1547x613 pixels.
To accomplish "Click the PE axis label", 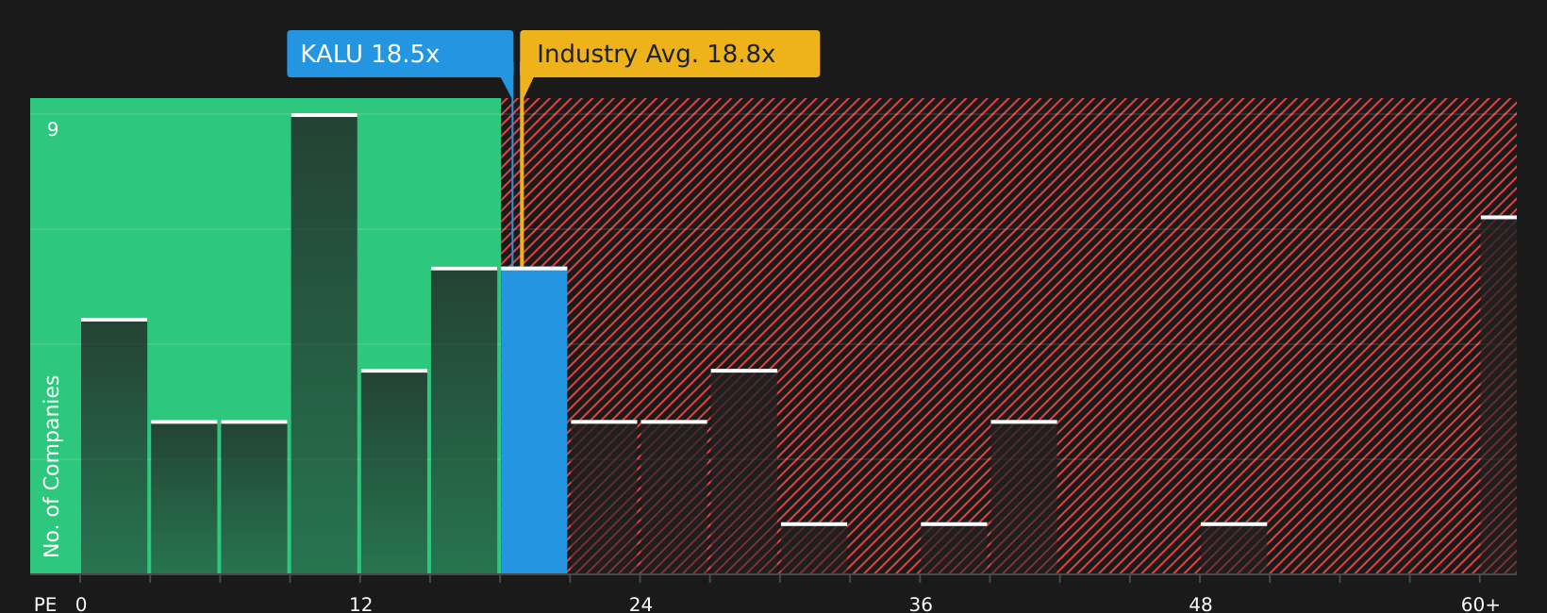I will tap(45, 605).
